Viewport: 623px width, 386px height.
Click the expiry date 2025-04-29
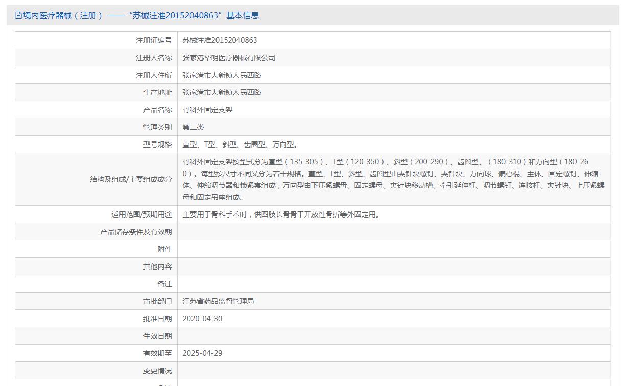coord(202,353)
